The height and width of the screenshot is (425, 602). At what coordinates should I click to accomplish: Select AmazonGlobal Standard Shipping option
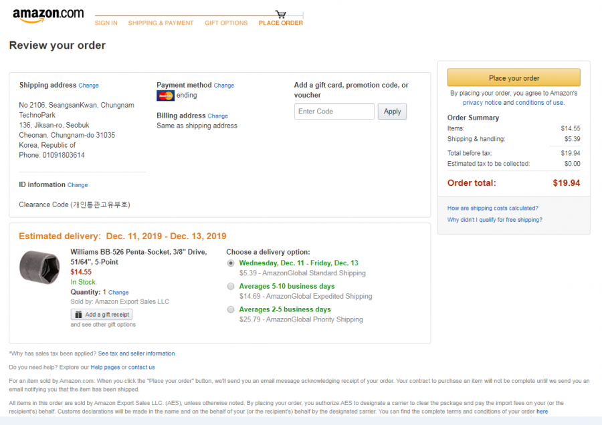tap(231, 263)
